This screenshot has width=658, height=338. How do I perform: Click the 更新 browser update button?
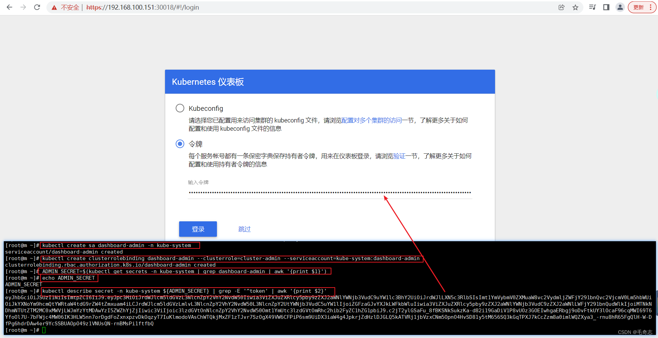tap(638, 7)
